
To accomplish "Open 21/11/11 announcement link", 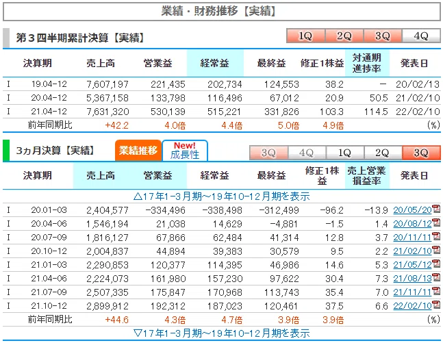I will pos(412,292).
